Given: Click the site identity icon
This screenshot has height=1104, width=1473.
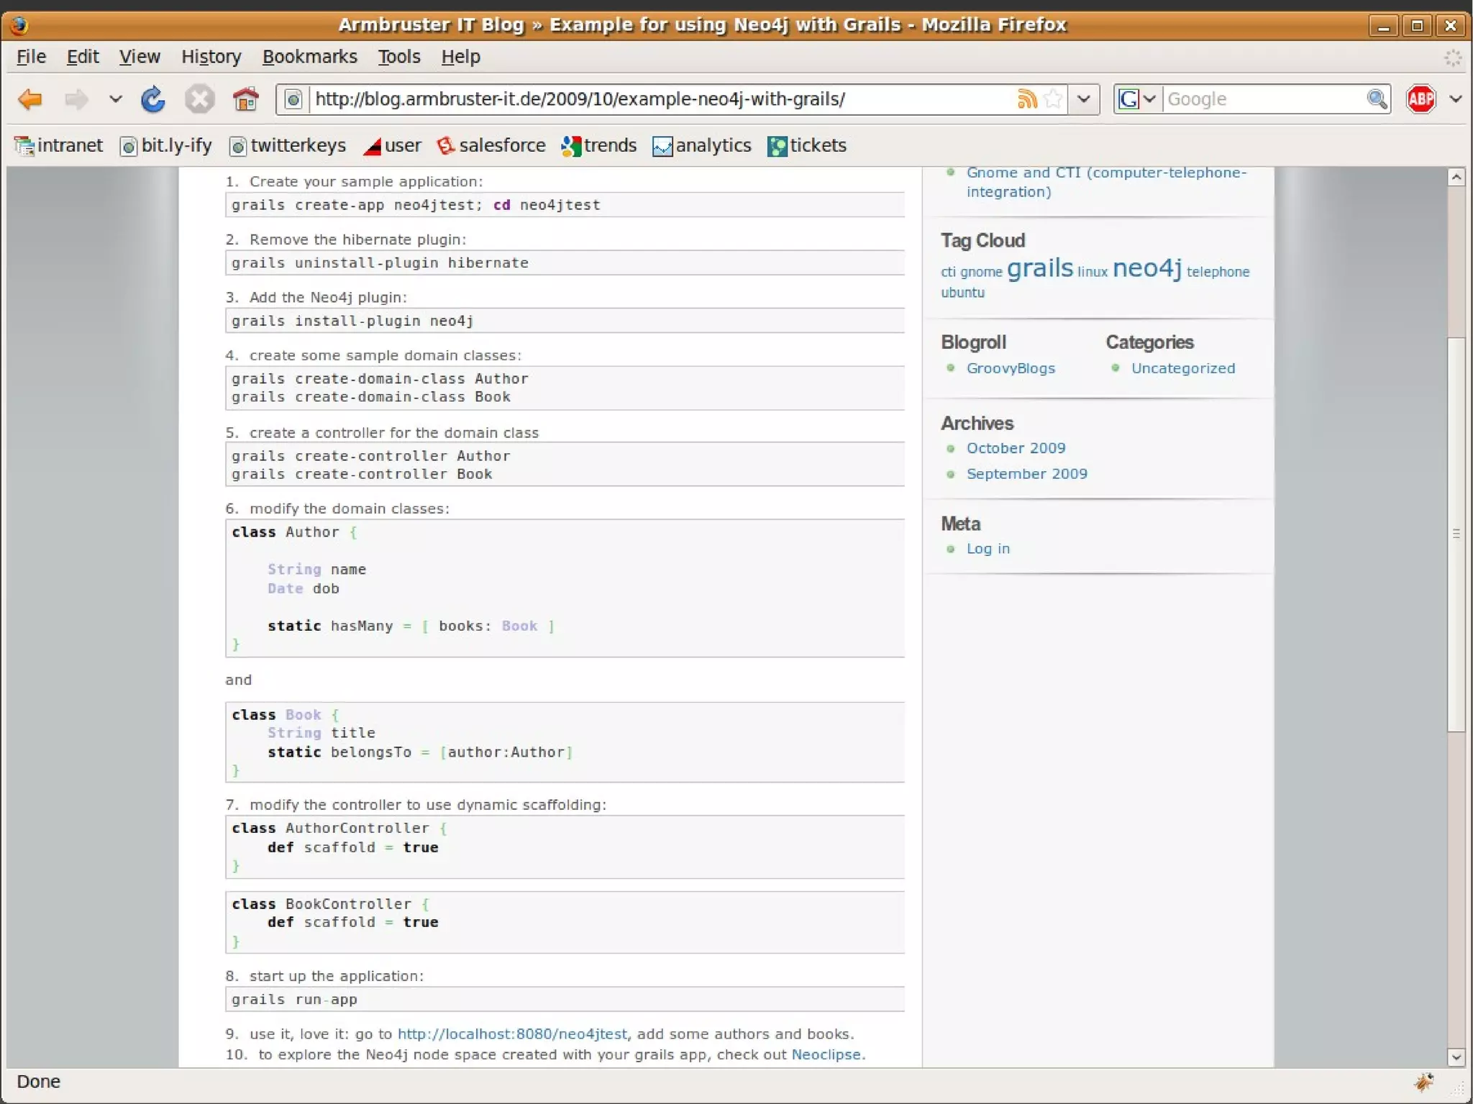Looking at the screenshot, I should 293,99.
